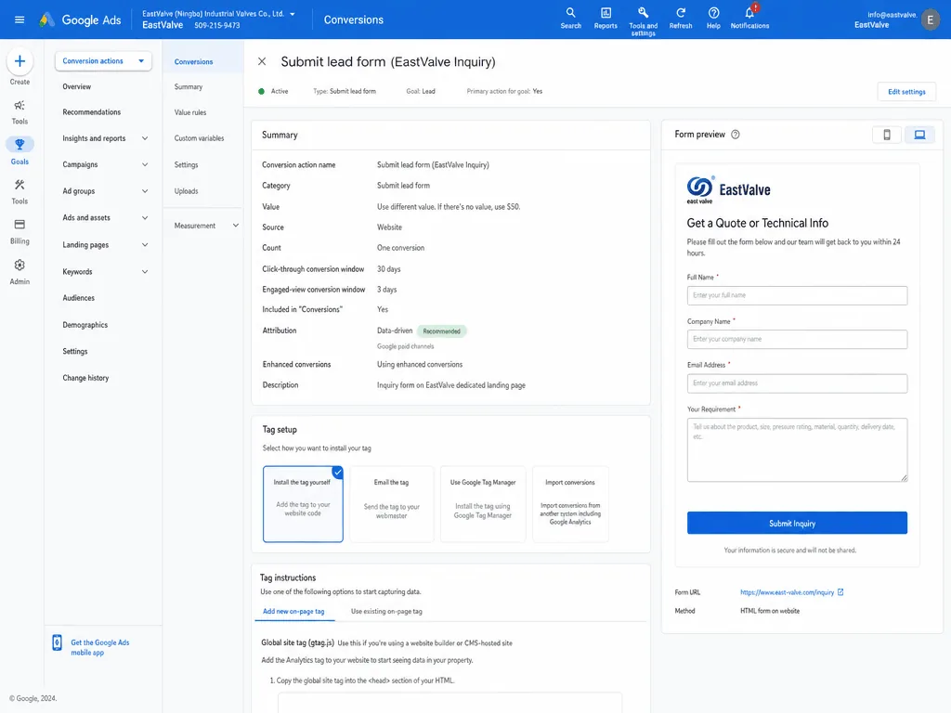Image resolution: width=951 pixels, height=713 pixels.
Task: Click the mobile app phone icon
Action: [57, 642]
